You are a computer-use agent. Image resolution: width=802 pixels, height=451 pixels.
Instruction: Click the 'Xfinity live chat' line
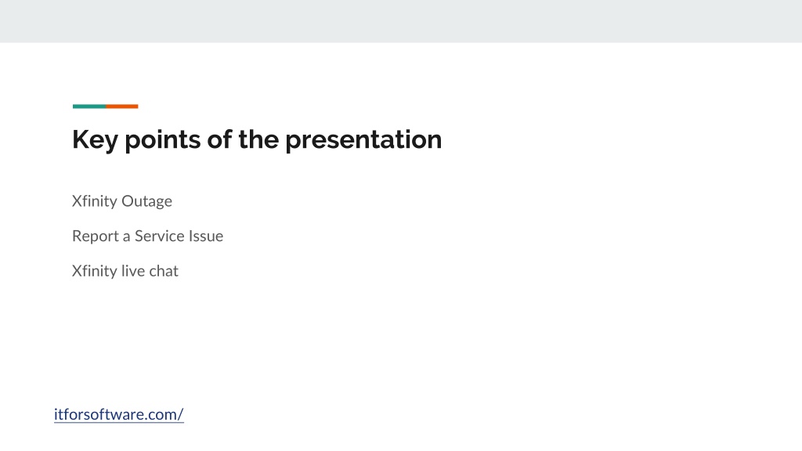click(125, 270)
